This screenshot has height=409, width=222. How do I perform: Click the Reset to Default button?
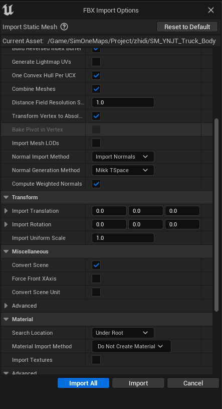pos(187,27)
